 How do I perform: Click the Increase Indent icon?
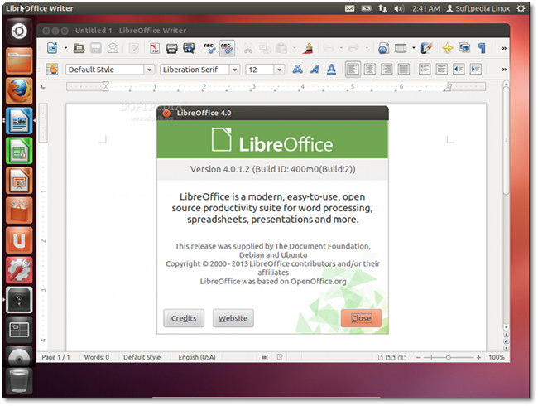click(476, 69)
